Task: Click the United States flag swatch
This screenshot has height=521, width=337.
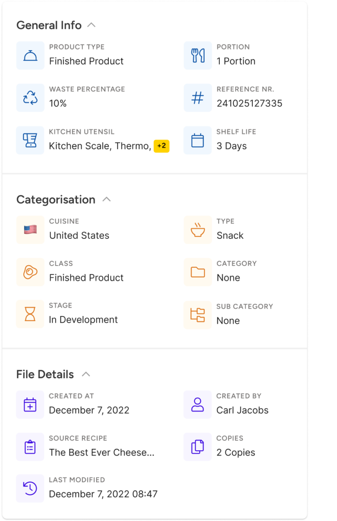Action: tap(30, 229)
